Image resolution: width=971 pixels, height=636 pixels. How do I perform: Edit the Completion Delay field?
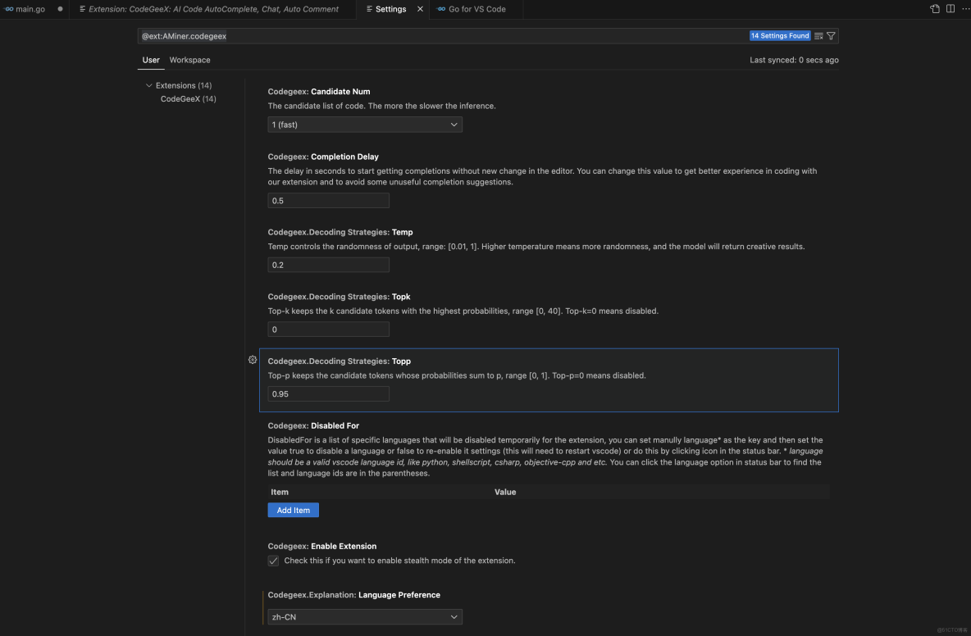[x=328, y=201]
